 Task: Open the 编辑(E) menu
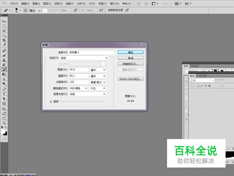coord(25,4)
